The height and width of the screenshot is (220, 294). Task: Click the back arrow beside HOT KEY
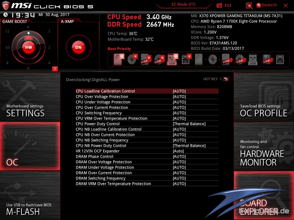[x=226, y=79]
